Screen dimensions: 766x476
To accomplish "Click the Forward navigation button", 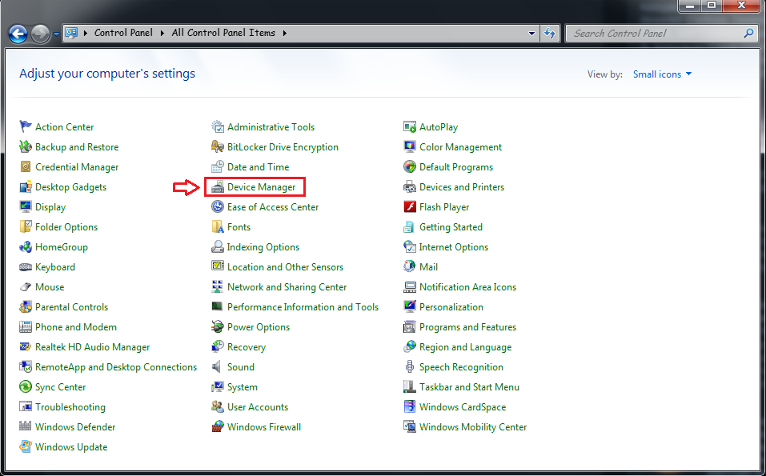I will pos(41,34).
